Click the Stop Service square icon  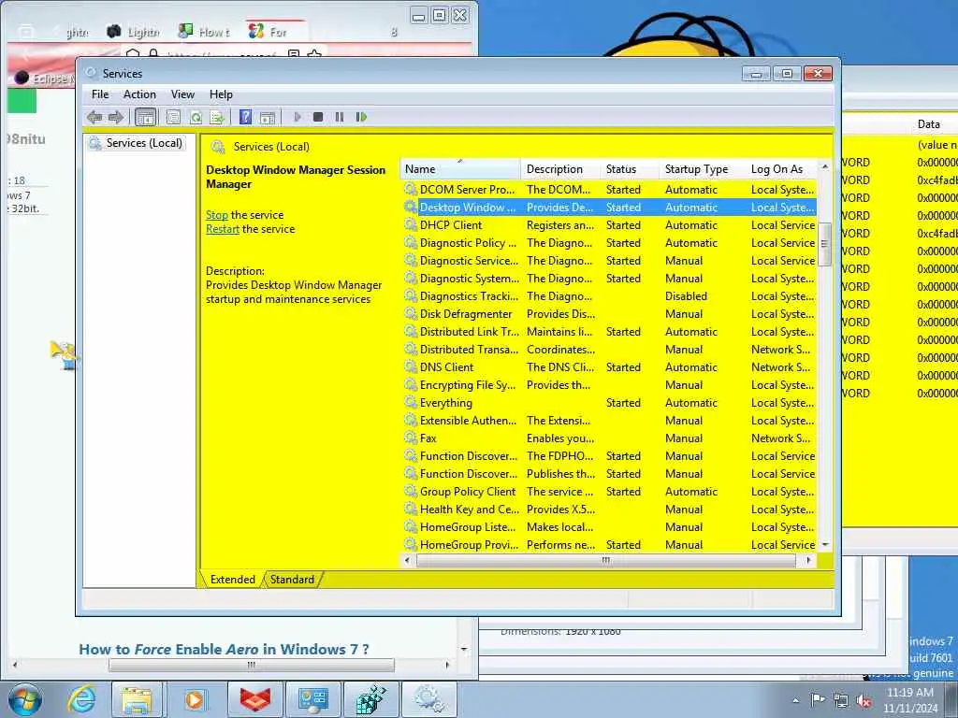click(x=318, y=117)
